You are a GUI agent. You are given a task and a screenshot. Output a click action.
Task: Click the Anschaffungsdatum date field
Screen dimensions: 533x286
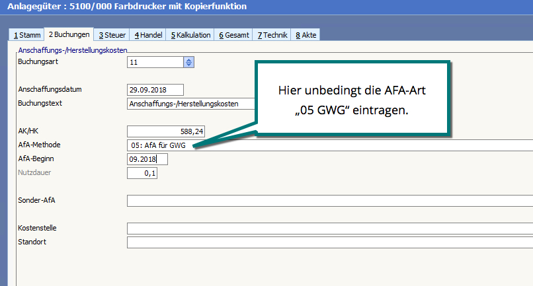[155, 90]
